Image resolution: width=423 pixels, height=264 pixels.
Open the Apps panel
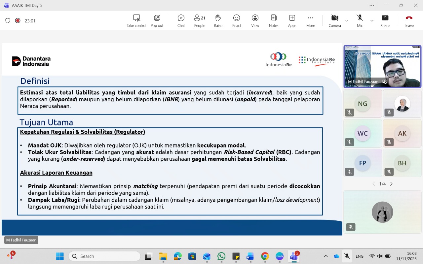(x=292, y=21)
